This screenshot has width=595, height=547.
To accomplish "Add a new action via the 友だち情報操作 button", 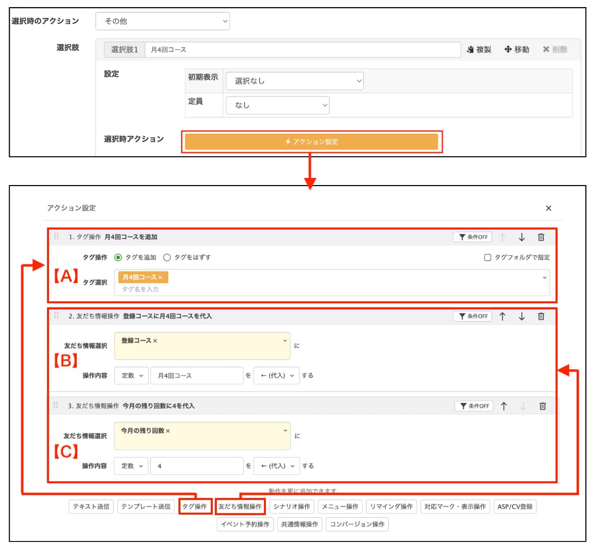I will (x=240, y=507).
